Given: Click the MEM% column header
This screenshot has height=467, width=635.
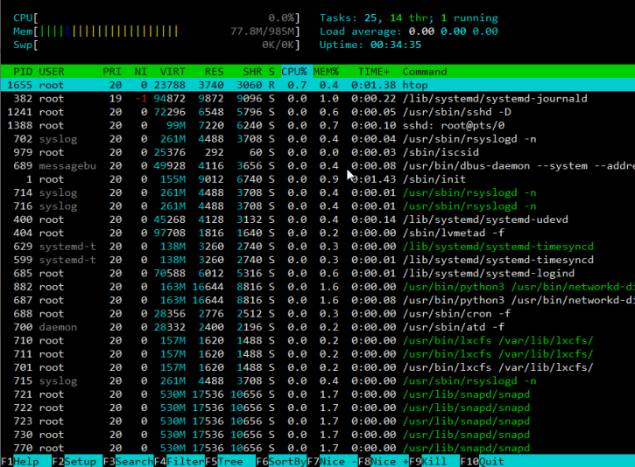Looking at the screenshot, I should click(328, 72).
